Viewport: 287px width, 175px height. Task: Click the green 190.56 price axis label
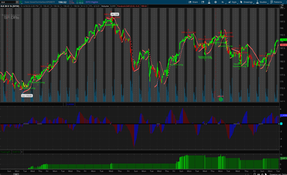(x=283, y=40)
